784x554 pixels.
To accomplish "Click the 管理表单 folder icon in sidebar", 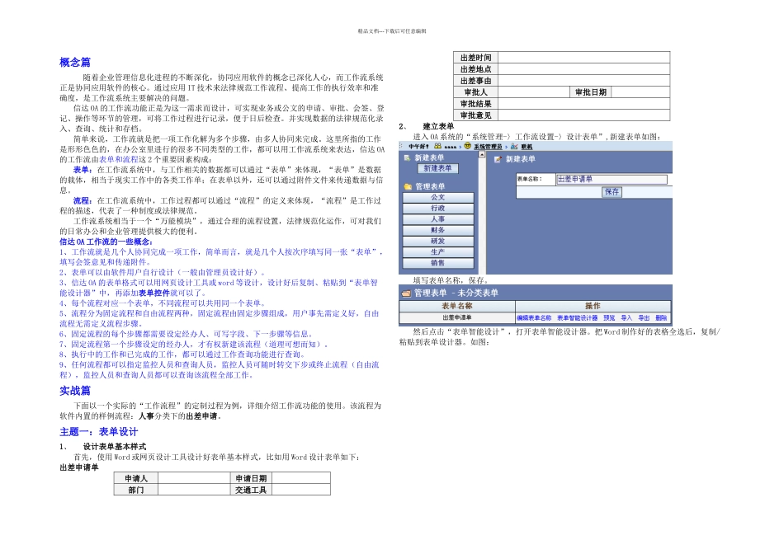I will pyautogui.click(x=408, y=187).
